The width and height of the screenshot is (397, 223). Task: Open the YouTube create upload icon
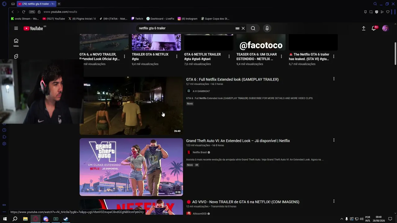[x=364, y=28]
